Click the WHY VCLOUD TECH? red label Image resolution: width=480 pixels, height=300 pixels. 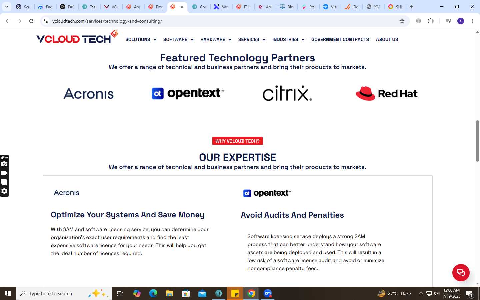click(x=237, y=141)
